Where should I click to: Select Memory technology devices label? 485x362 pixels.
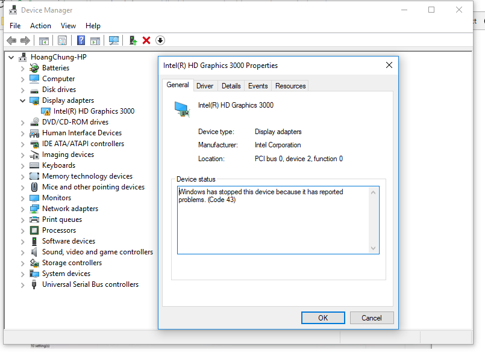[87, 176]
